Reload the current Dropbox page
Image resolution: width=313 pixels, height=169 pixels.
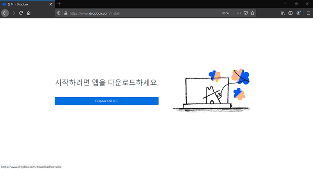tap(21, 13)
